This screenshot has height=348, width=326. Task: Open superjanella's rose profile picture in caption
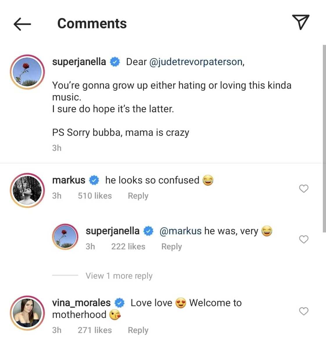[x=27, y=72]
